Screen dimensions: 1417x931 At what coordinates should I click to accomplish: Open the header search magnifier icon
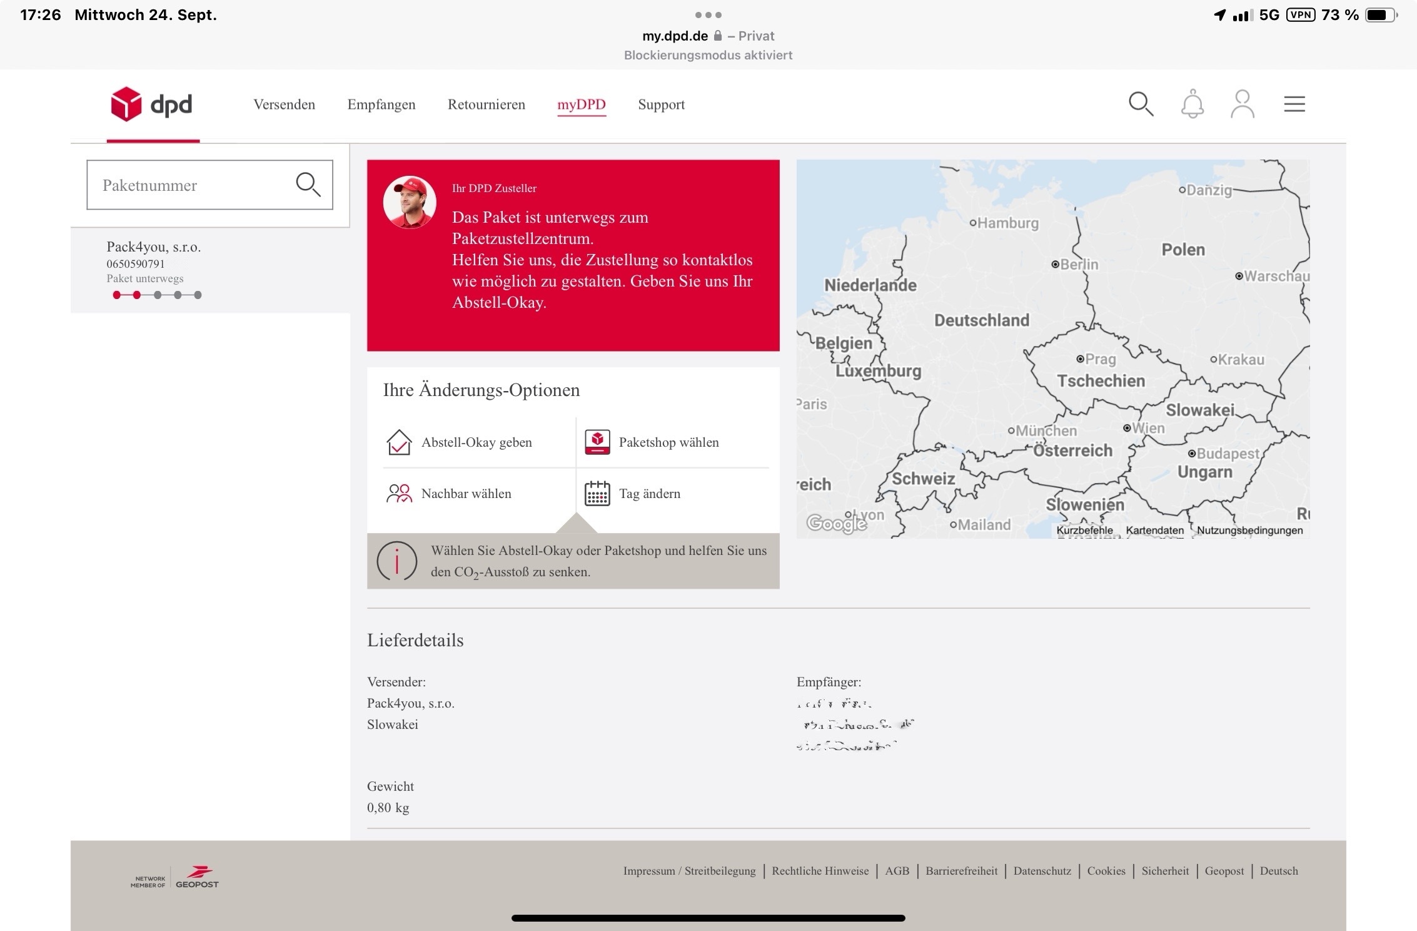pyautogui.click(x=1141, y=104)
